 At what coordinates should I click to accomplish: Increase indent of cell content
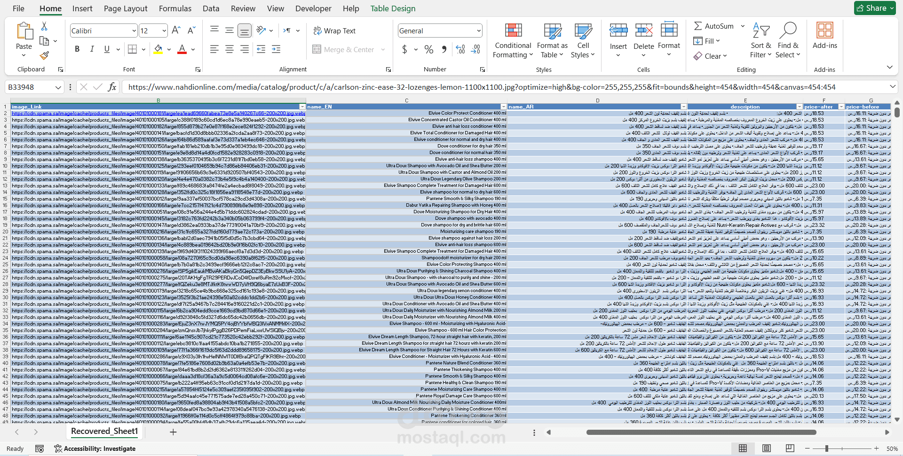[276, 49]
